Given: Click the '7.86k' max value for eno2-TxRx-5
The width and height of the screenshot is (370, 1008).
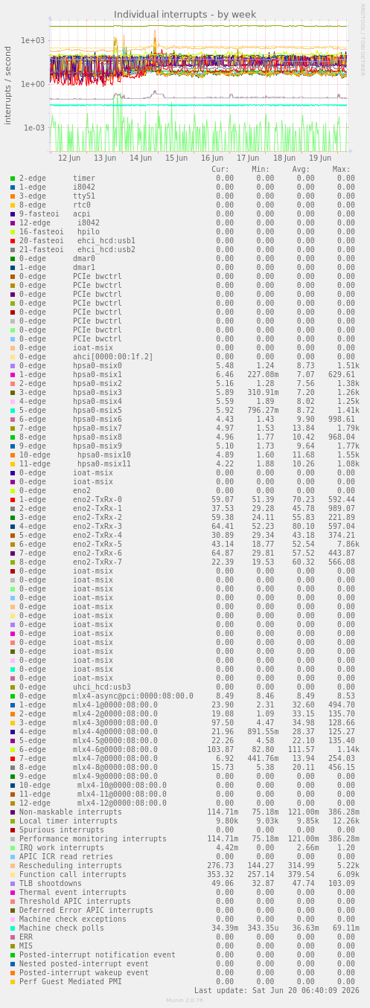Looking at the screenshot, I should (x=348, y=545).
